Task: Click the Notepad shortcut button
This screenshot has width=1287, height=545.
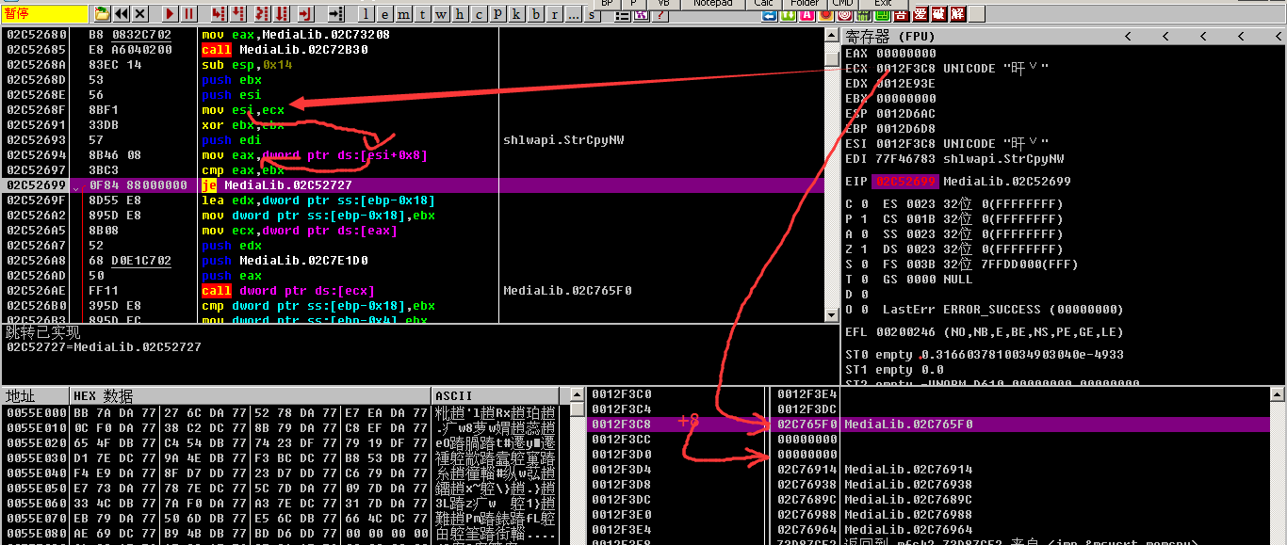Action: (712, 4)
